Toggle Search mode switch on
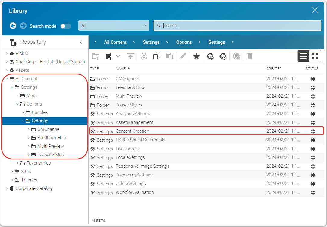The width and height of the screenshot is (327, 227). tap(66, 26)
